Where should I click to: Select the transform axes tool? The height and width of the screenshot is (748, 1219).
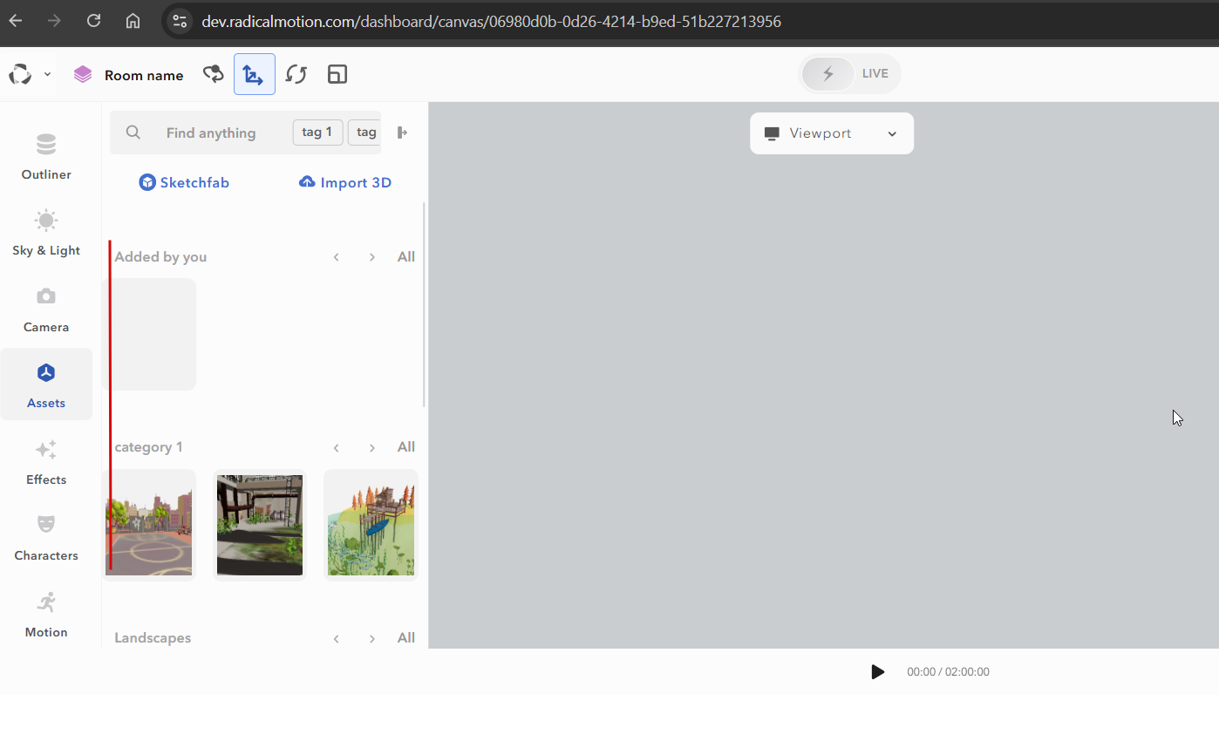pos(255,74)
